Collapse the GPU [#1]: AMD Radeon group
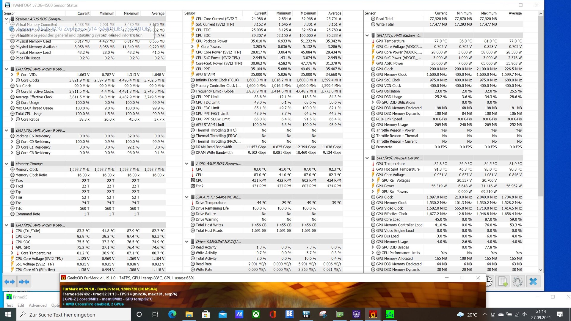The height and width of the screenshot is (321, 571). pos(367,35)
